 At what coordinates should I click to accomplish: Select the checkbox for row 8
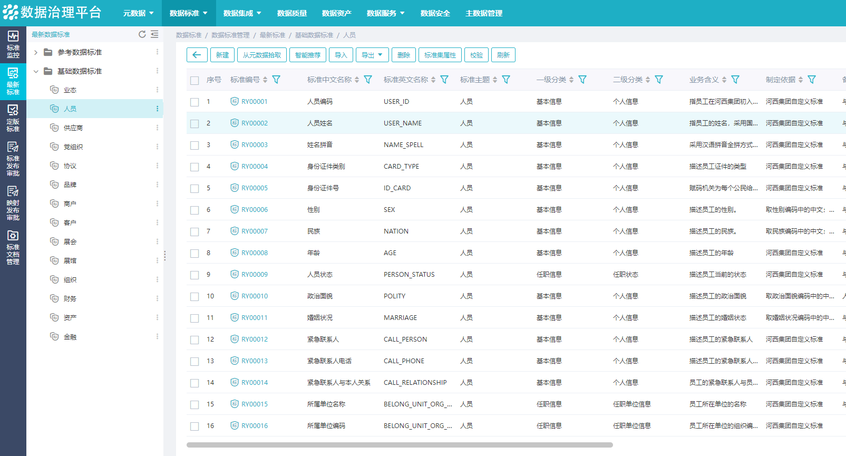pos(195,253)
